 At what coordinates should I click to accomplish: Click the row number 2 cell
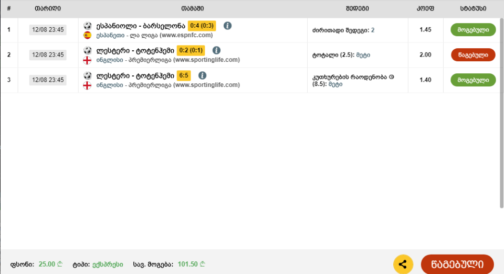click(9, 55)
